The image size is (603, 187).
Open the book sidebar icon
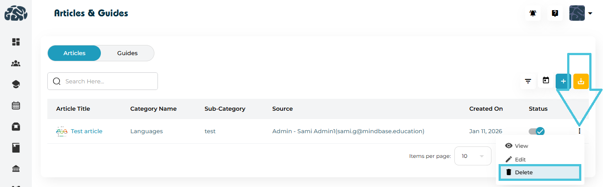pyautogui.click(x=16, y=148)
